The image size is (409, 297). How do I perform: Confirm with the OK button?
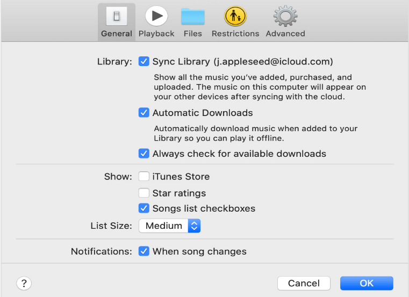(367, 283)
